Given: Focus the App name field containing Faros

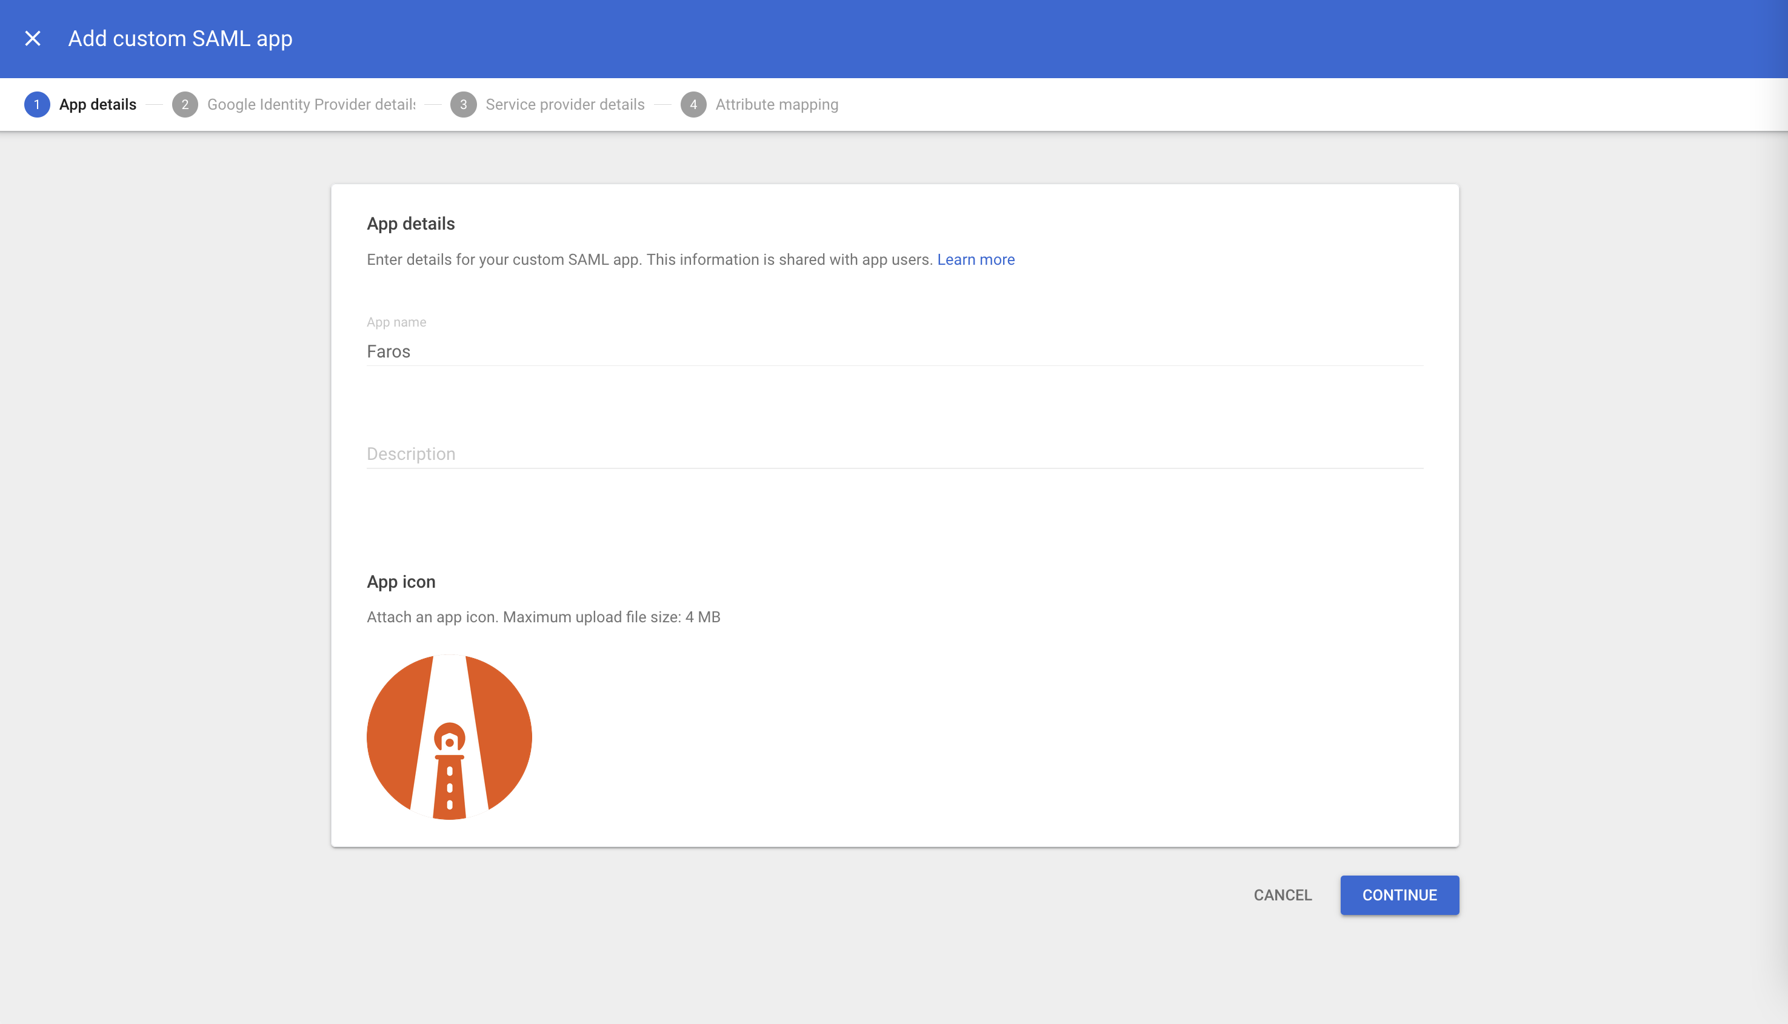Looking at the screenshot, I should pyautogui.click(x=893, y=351).
